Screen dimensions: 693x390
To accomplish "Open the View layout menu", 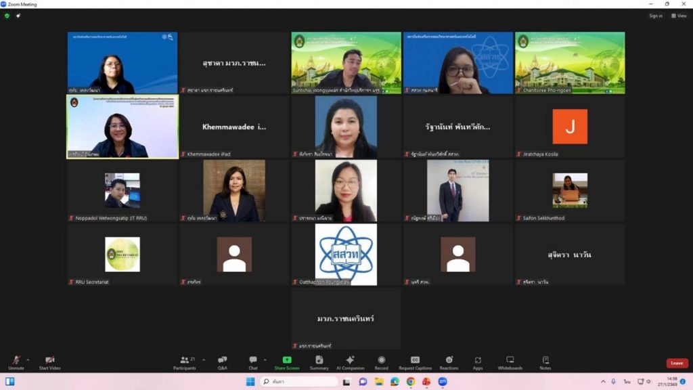I will click(679, 16).
